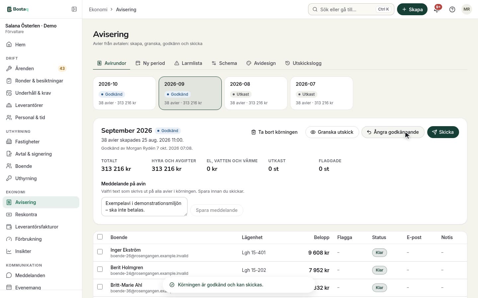478x298 pixels.
Task: Open the MR user avatar menu
Action: (x=467, y=9)
